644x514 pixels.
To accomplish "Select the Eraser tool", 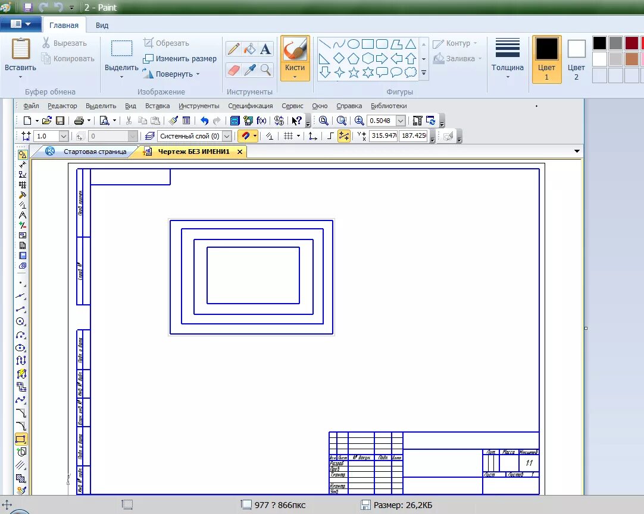I will click(x=233, y=70).
